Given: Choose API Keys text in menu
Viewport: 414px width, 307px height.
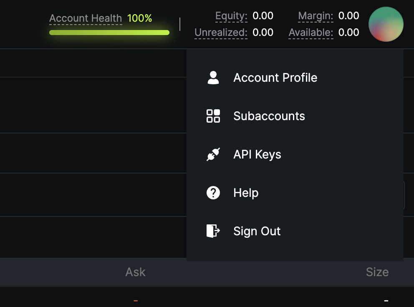Looking at the screenshot, I should tap(257, 154).
